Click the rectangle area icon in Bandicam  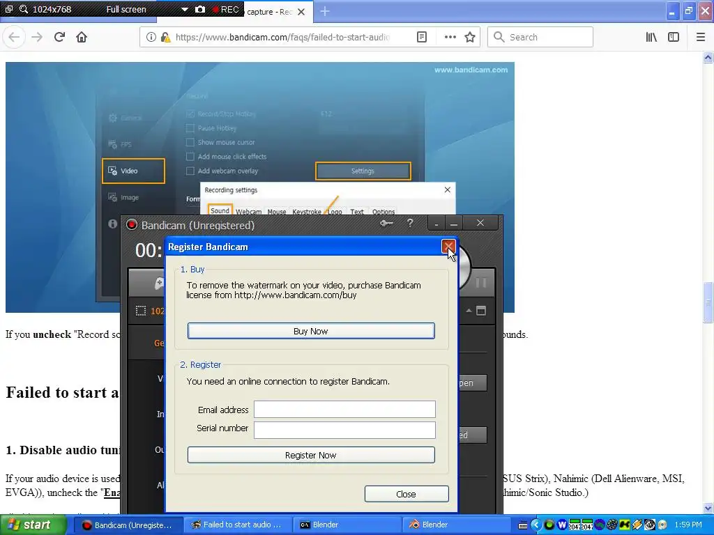coord(141,311)
